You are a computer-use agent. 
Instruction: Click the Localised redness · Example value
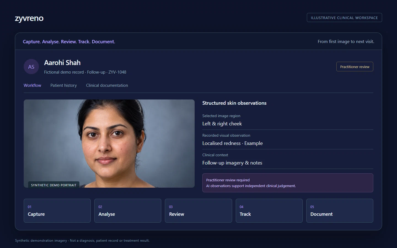point(232,143)
